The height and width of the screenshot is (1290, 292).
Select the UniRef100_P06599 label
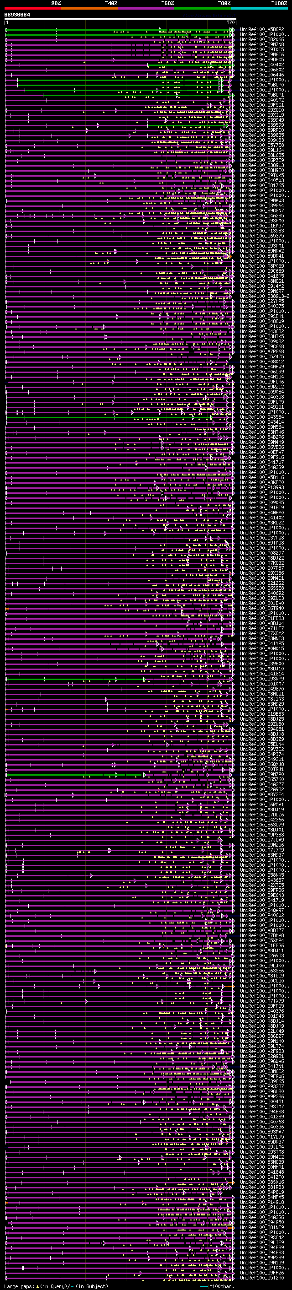click(x=262, y=372)
